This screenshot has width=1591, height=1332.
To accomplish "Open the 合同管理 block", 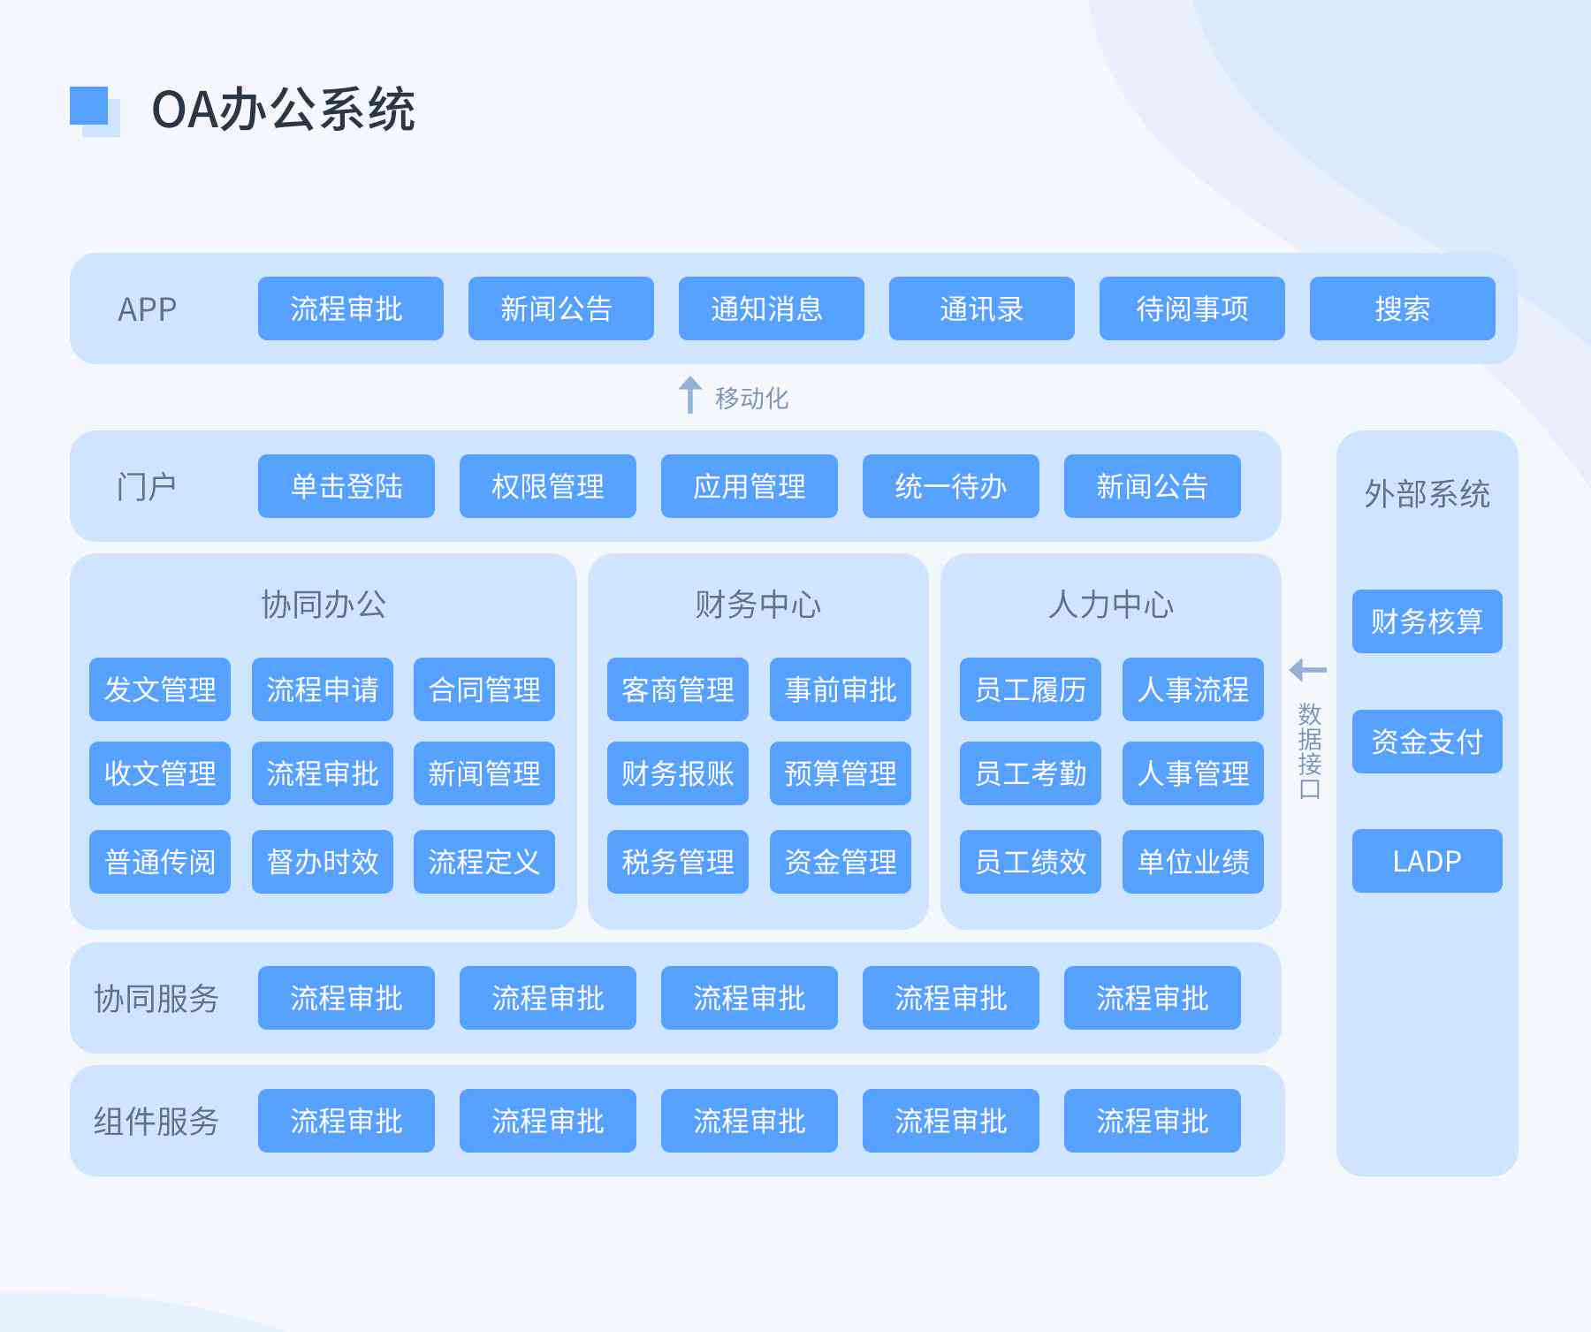I will click(x=484, y=689).
